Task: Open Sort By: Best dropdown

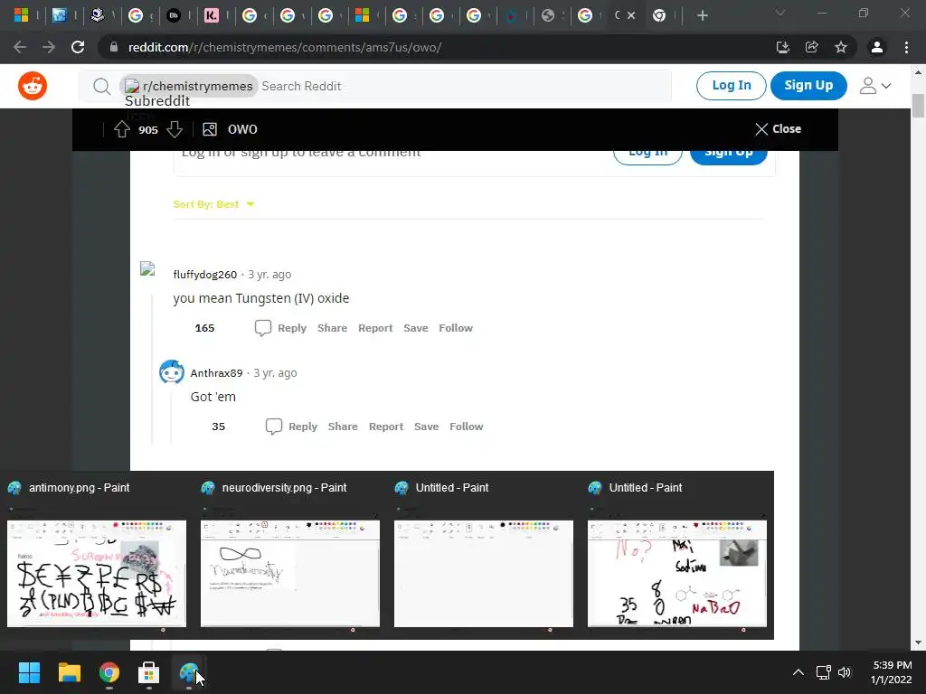Action: click(x=213, y=204)
